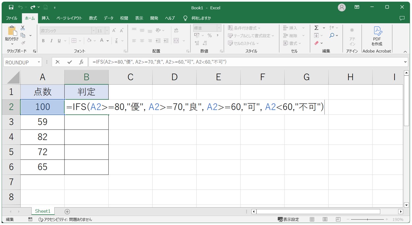The height and width of the screenshot is (225, 412).
Task: Switch to the 挿入 ribbon tab
Action: [45, 18]
